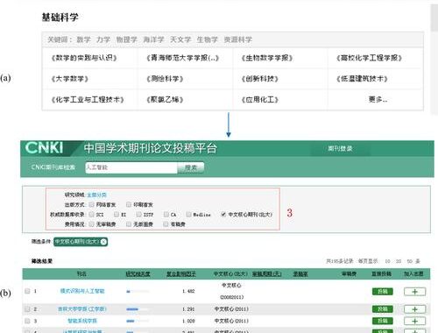Click the 资源科学 keyword
This screenshot has width=438, height=333.
tap(238, 39)
